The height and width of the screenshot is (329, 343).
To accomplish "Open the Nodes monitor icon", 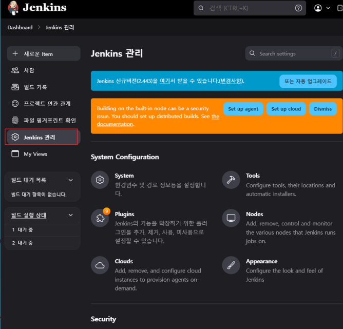I will click(231, 218).
